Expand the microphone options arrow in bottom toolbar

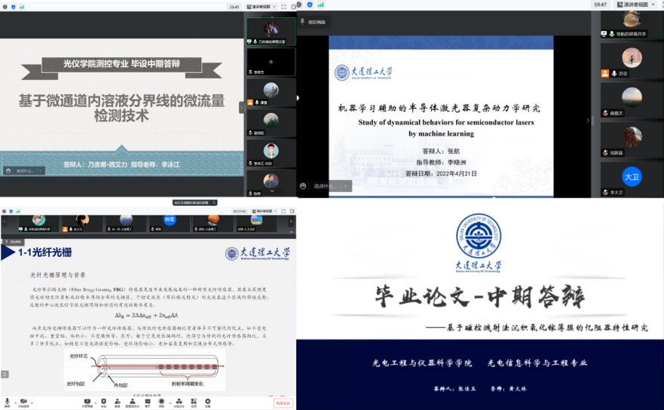point(15,402)
